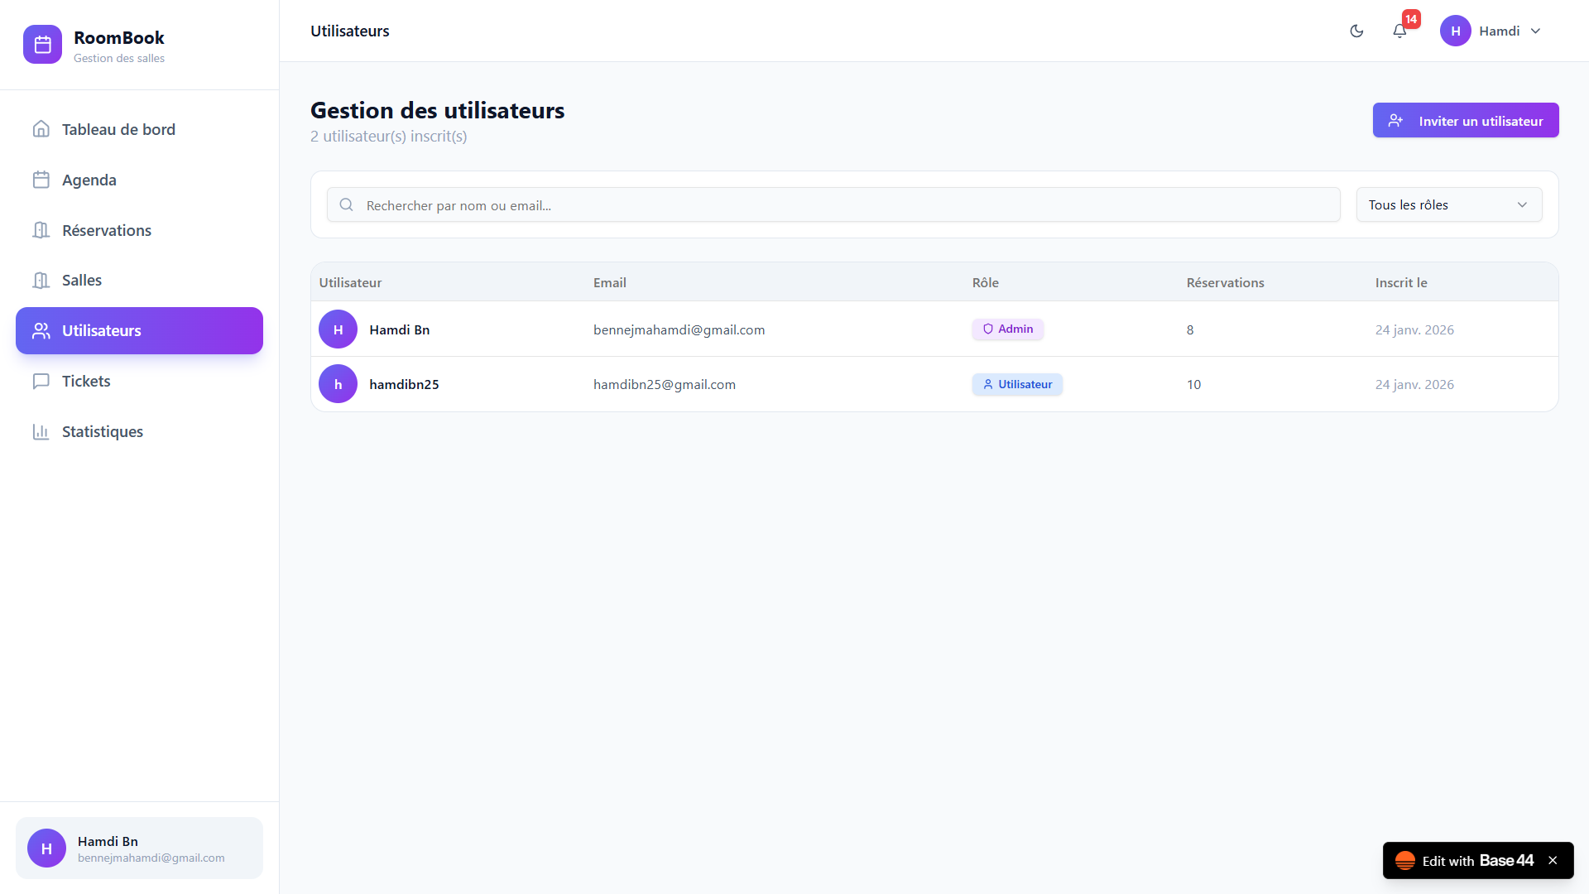Screen dimensions: 1589x894
Task: Open the Tous les rôles dropdown
Action: [1448, 204]
